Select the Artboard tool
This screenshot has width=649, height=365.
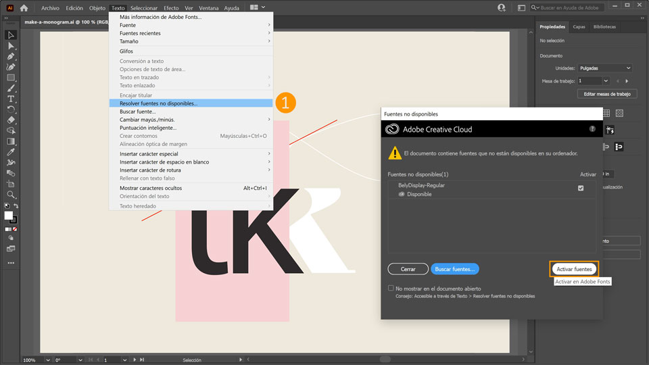(11, 184)
